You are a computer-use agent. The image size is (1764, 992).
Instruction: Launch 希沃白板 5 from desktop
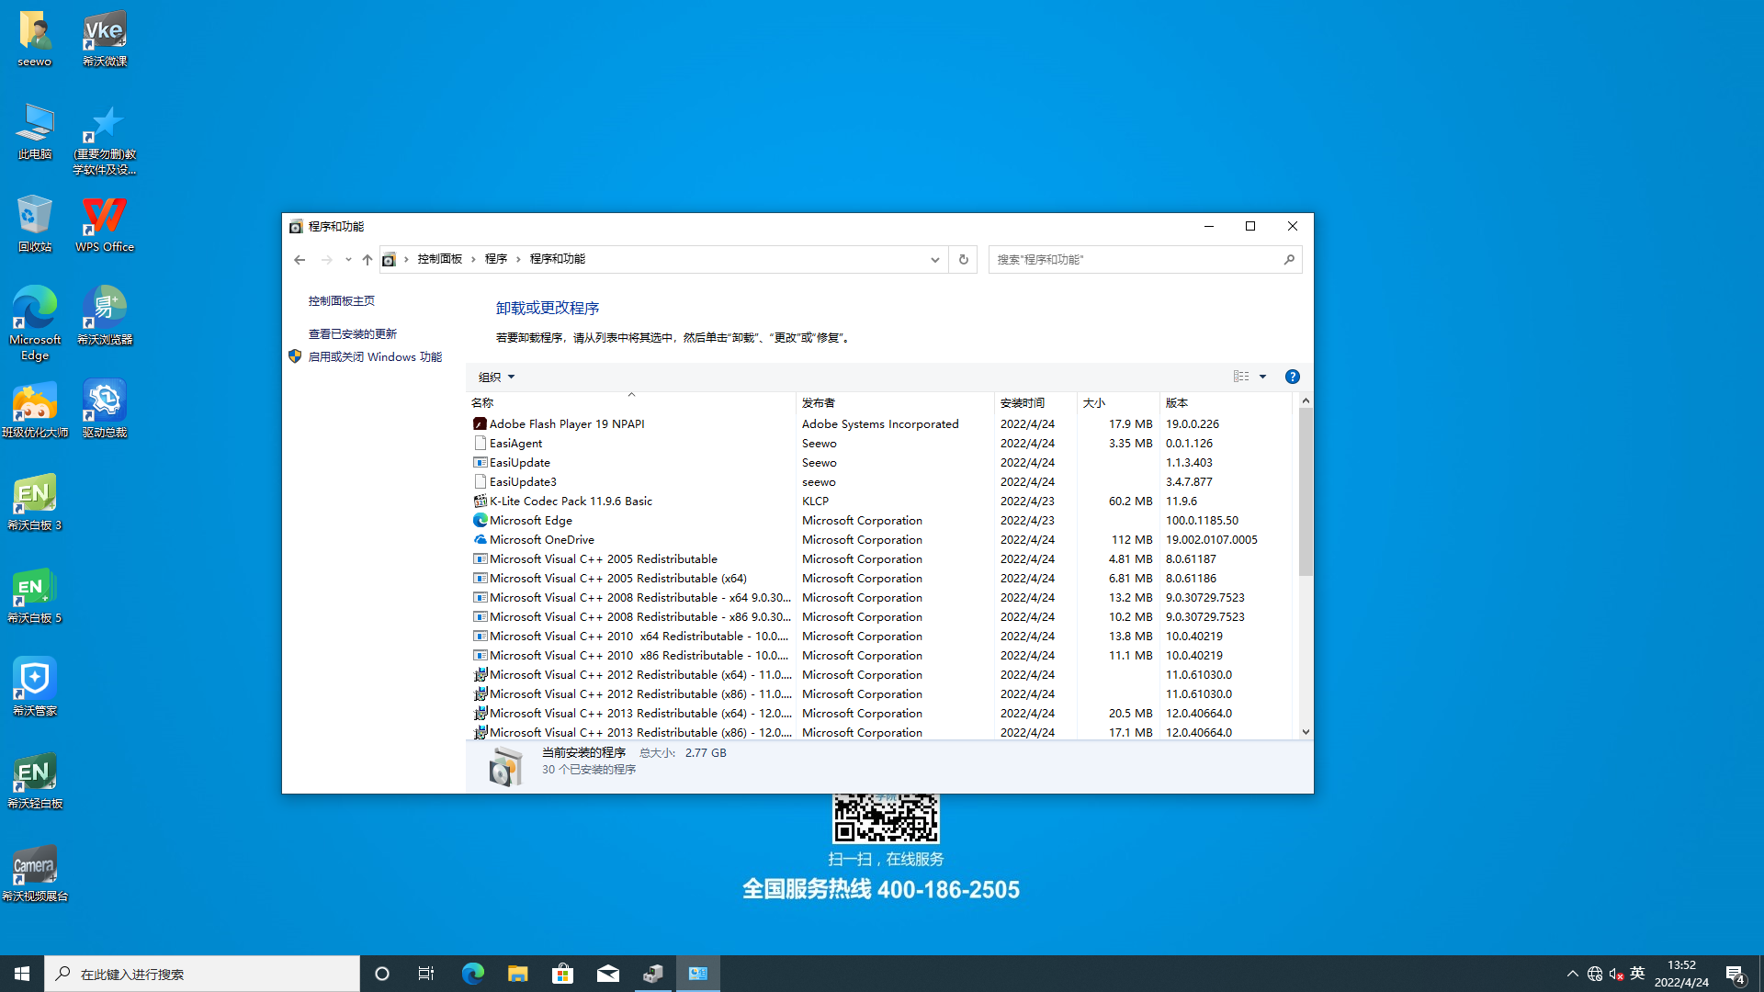35,596
